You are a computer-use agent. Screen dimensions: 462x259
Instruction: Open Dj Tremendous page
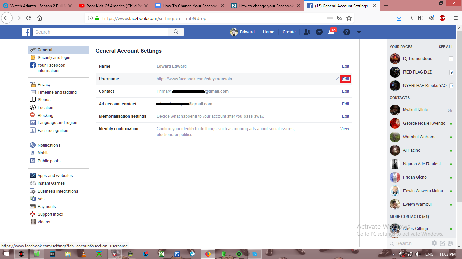pyautogui.click(x=421, y=59)
